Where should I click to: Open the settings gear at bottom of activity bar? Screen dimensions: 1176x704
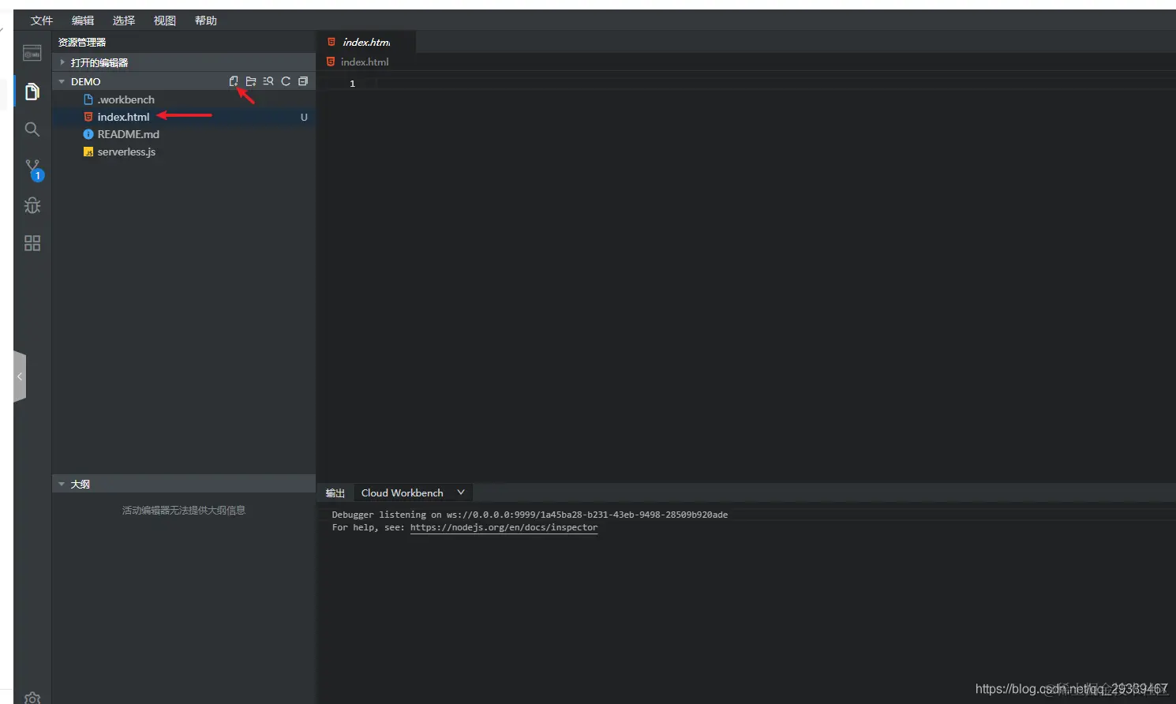click(32, 698)
